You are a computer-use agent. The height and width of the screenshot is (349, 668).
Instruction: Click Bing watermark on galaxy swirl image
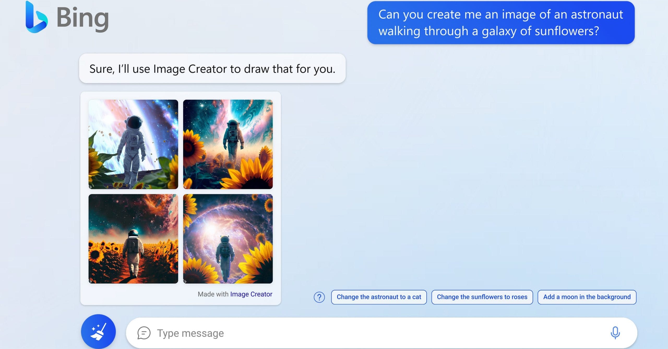(185, 281)
